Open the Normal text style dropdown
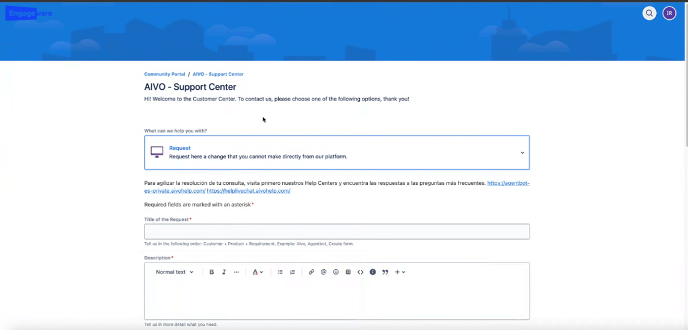Screen dimensions: 688x330 pos(175,272)
